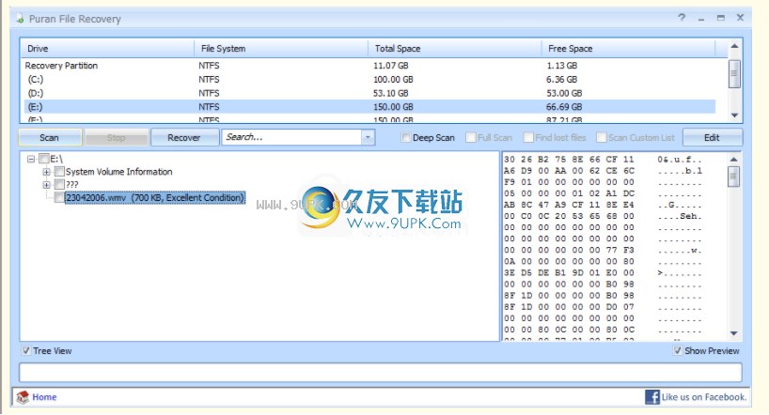Screen dimensions: 769x415
Task: Sort by the Free Space column header
Action: point(628,49)
